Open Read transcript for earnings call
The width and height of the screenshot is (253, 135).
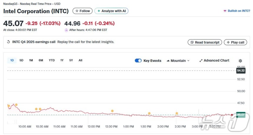tap(205, 42)
